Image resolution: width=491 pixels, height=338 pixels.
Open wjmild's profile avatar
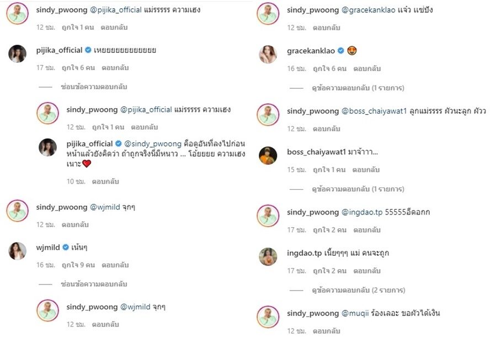click(x=17, y=251)
